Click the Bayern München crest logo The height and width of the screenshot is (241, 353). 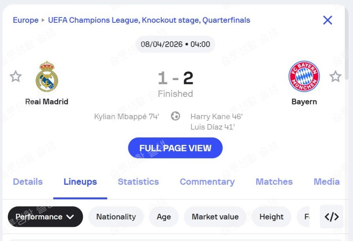point(304,76)
